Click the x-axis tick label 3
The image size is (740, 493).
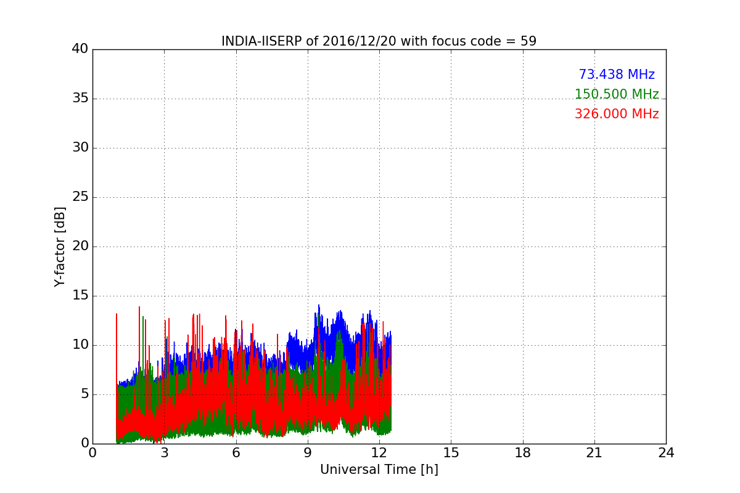164,453
